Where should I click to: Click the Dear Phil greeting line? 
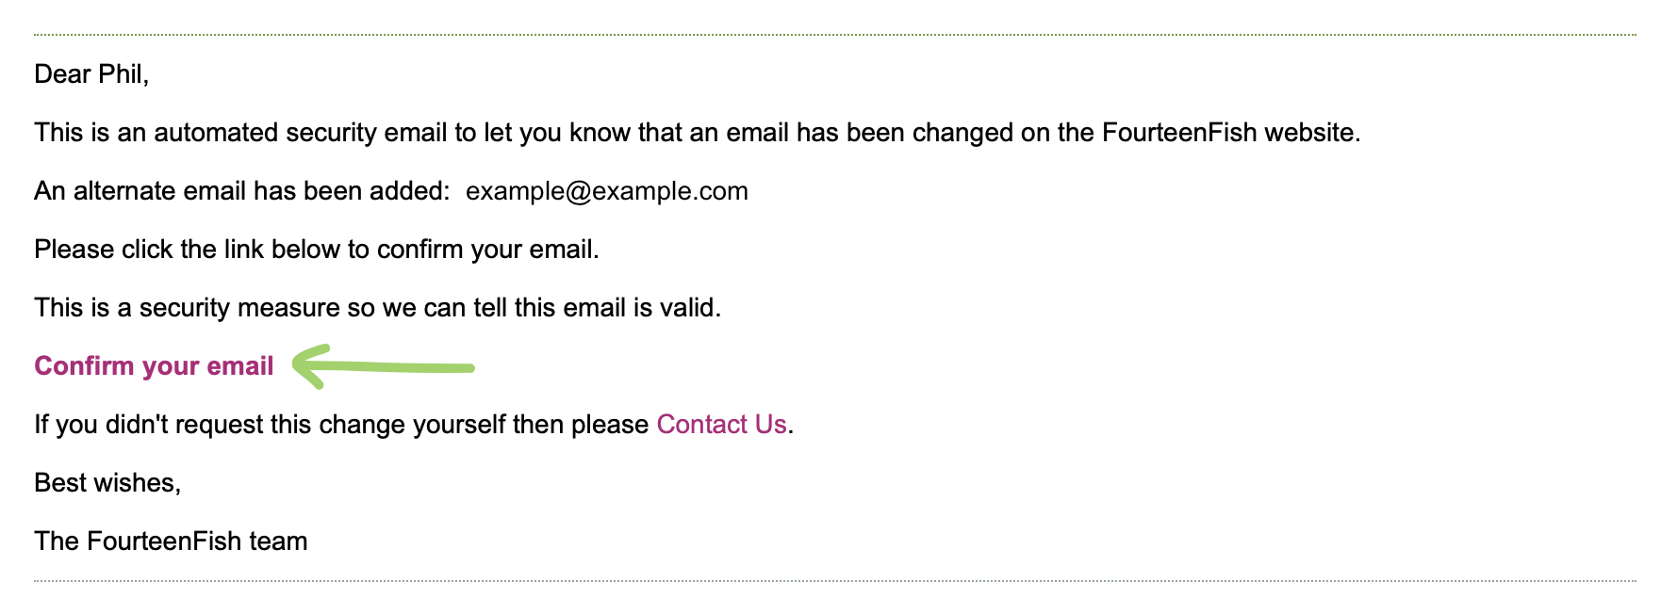(x=91, y=74)
